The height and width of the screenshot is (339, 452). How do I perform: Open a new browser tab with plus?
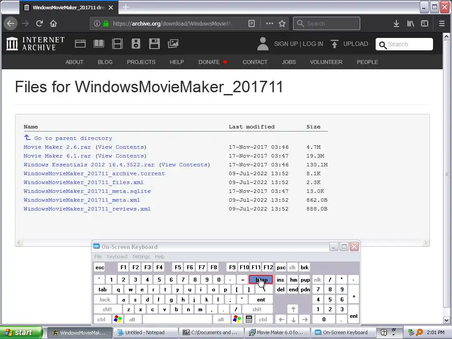(x=126, y=7)
